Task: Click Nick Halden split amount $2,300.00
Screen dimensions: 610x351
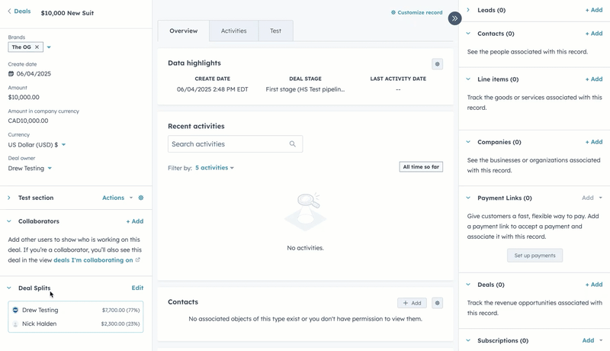Action: pos(120,324)
